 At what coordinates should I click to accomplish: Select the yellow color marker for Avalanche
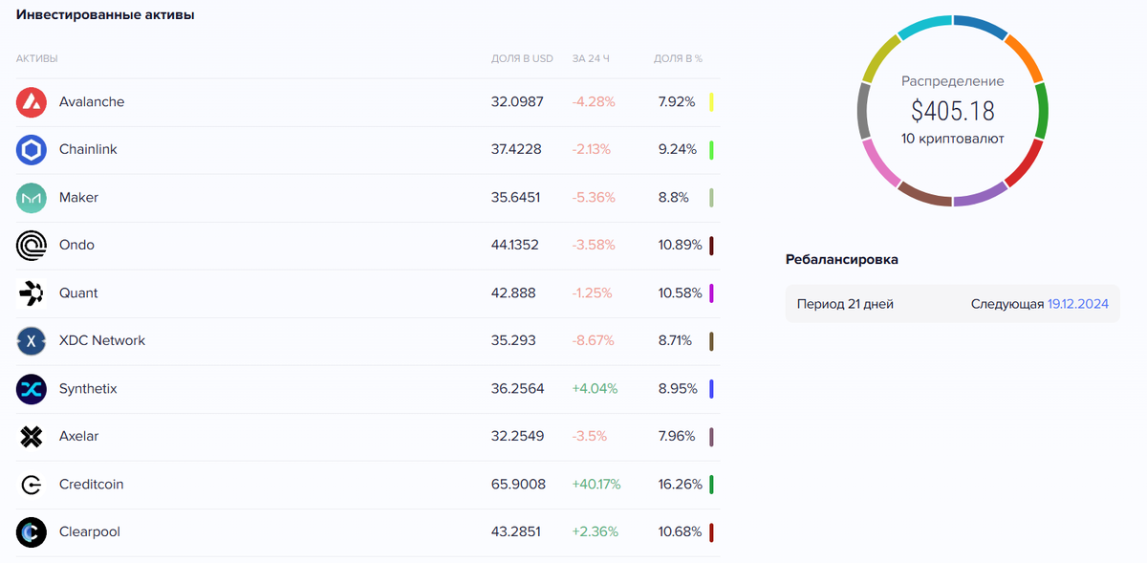point(711,102)
